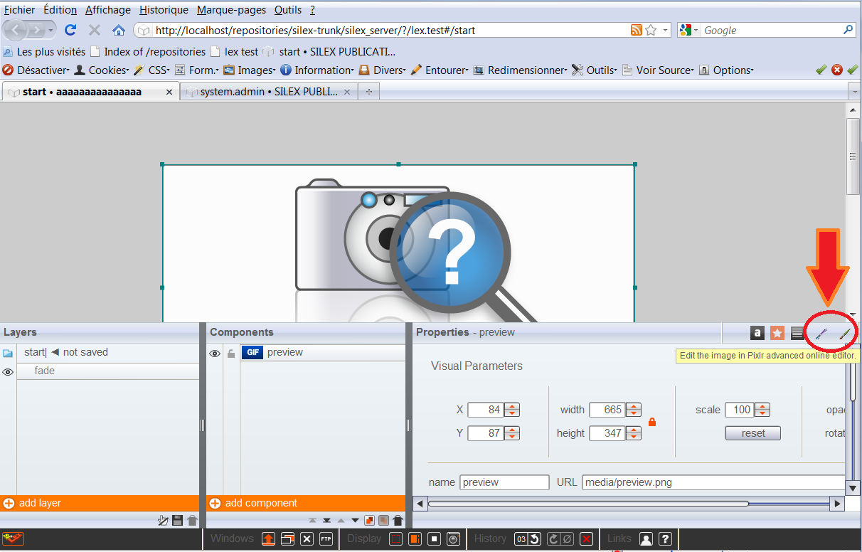862x552 pixels.
Task: Click the rename layer icon under Layers panel
Action: 163,521
